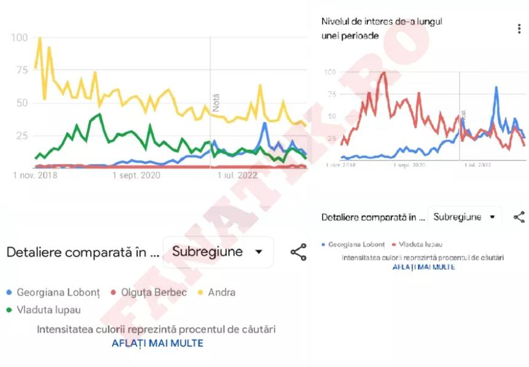Click the share icon in the large left panel
529x367 pixels.
299,252
